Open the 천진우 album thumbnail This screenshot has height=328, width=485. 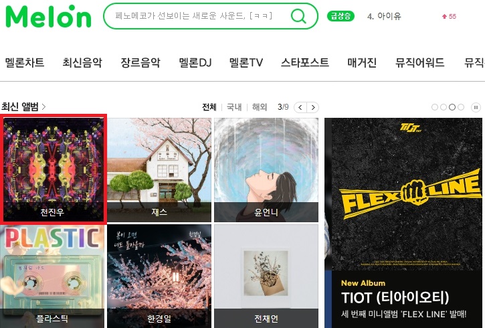click(54, 169)
